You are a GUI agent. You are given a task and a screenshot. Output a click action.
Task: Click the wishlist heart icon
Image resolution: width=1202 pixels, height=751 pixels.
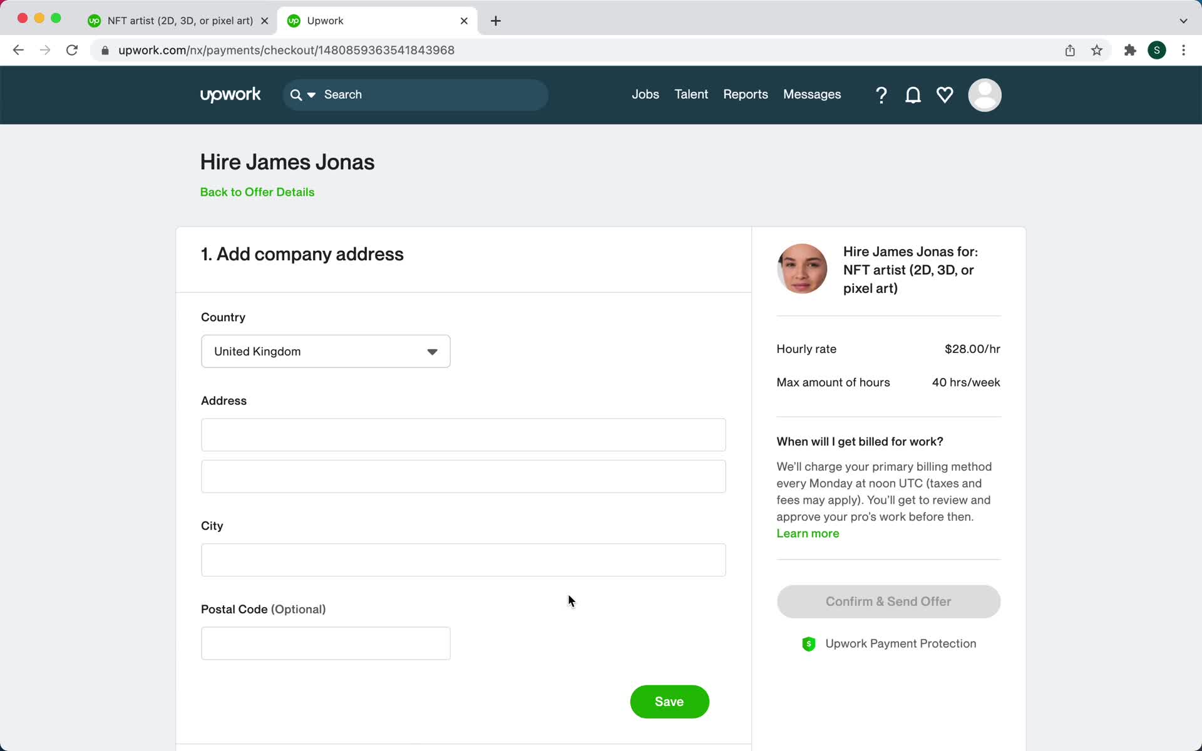point(945,95)
